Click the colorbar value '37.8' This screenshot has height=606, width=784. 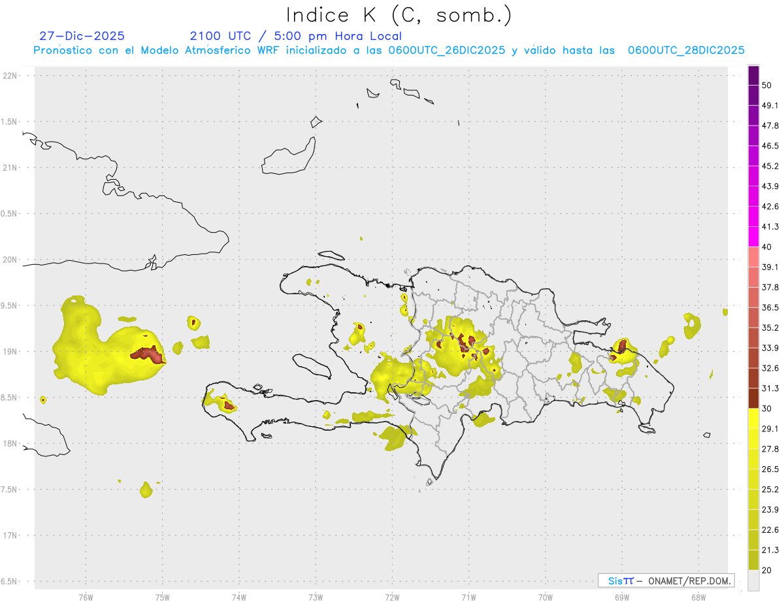tap(770, 287)
